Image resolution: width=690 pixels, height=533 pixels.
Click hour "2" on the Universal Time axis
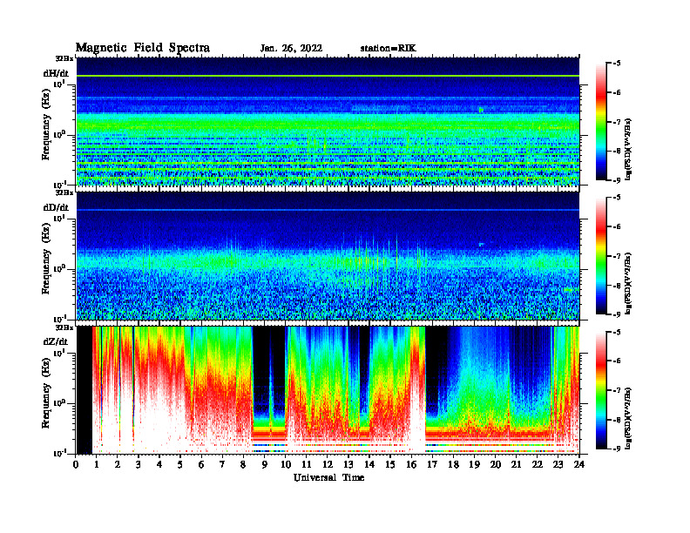[118, 465]
